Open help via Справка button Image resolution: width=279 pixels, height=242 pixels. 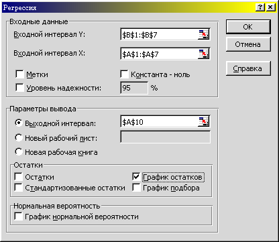[x=248, y=68]
